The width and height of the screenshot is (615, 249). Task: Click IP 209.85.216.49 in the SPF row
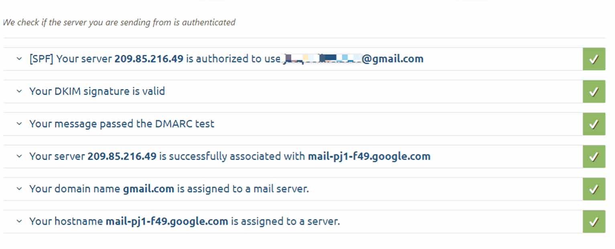pyautogui.click(x=149, y=59)
